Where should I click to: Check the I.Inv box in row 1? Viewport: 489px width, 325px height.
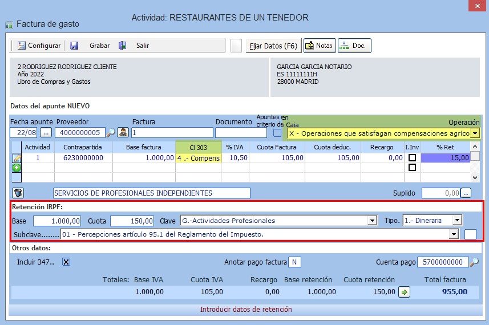pos(411,158)
